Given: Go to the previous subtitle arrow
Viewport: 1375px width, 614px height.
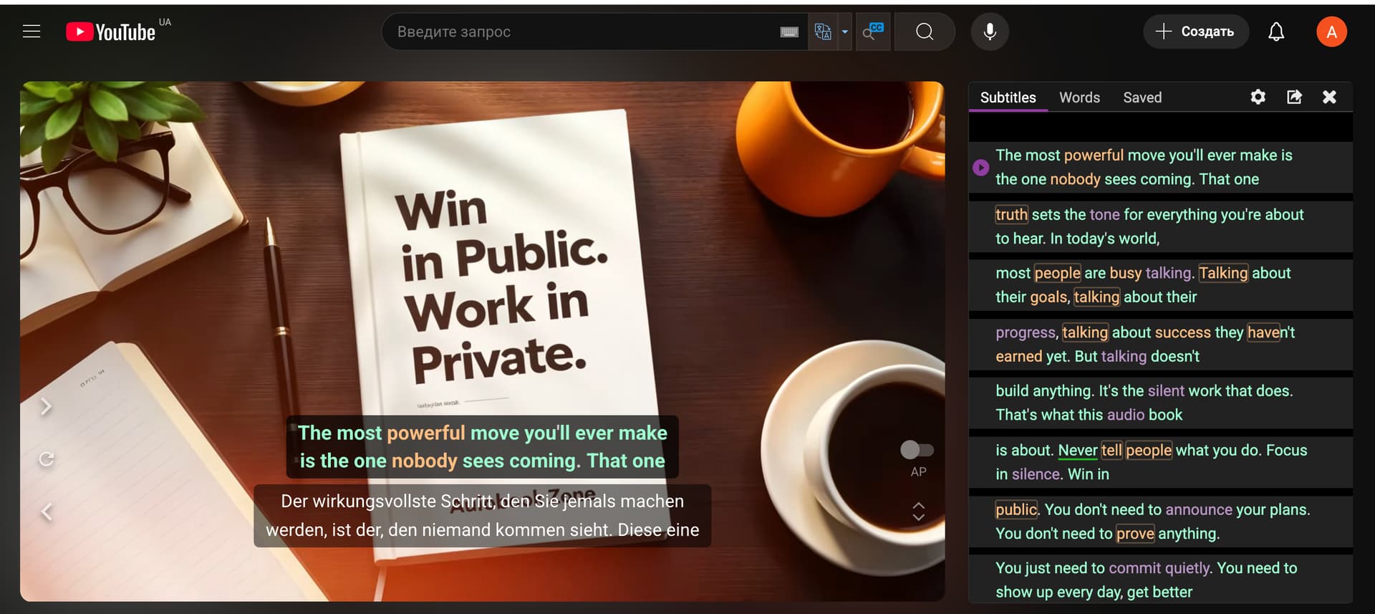Looking at the screenshot, I should (47, 512).
